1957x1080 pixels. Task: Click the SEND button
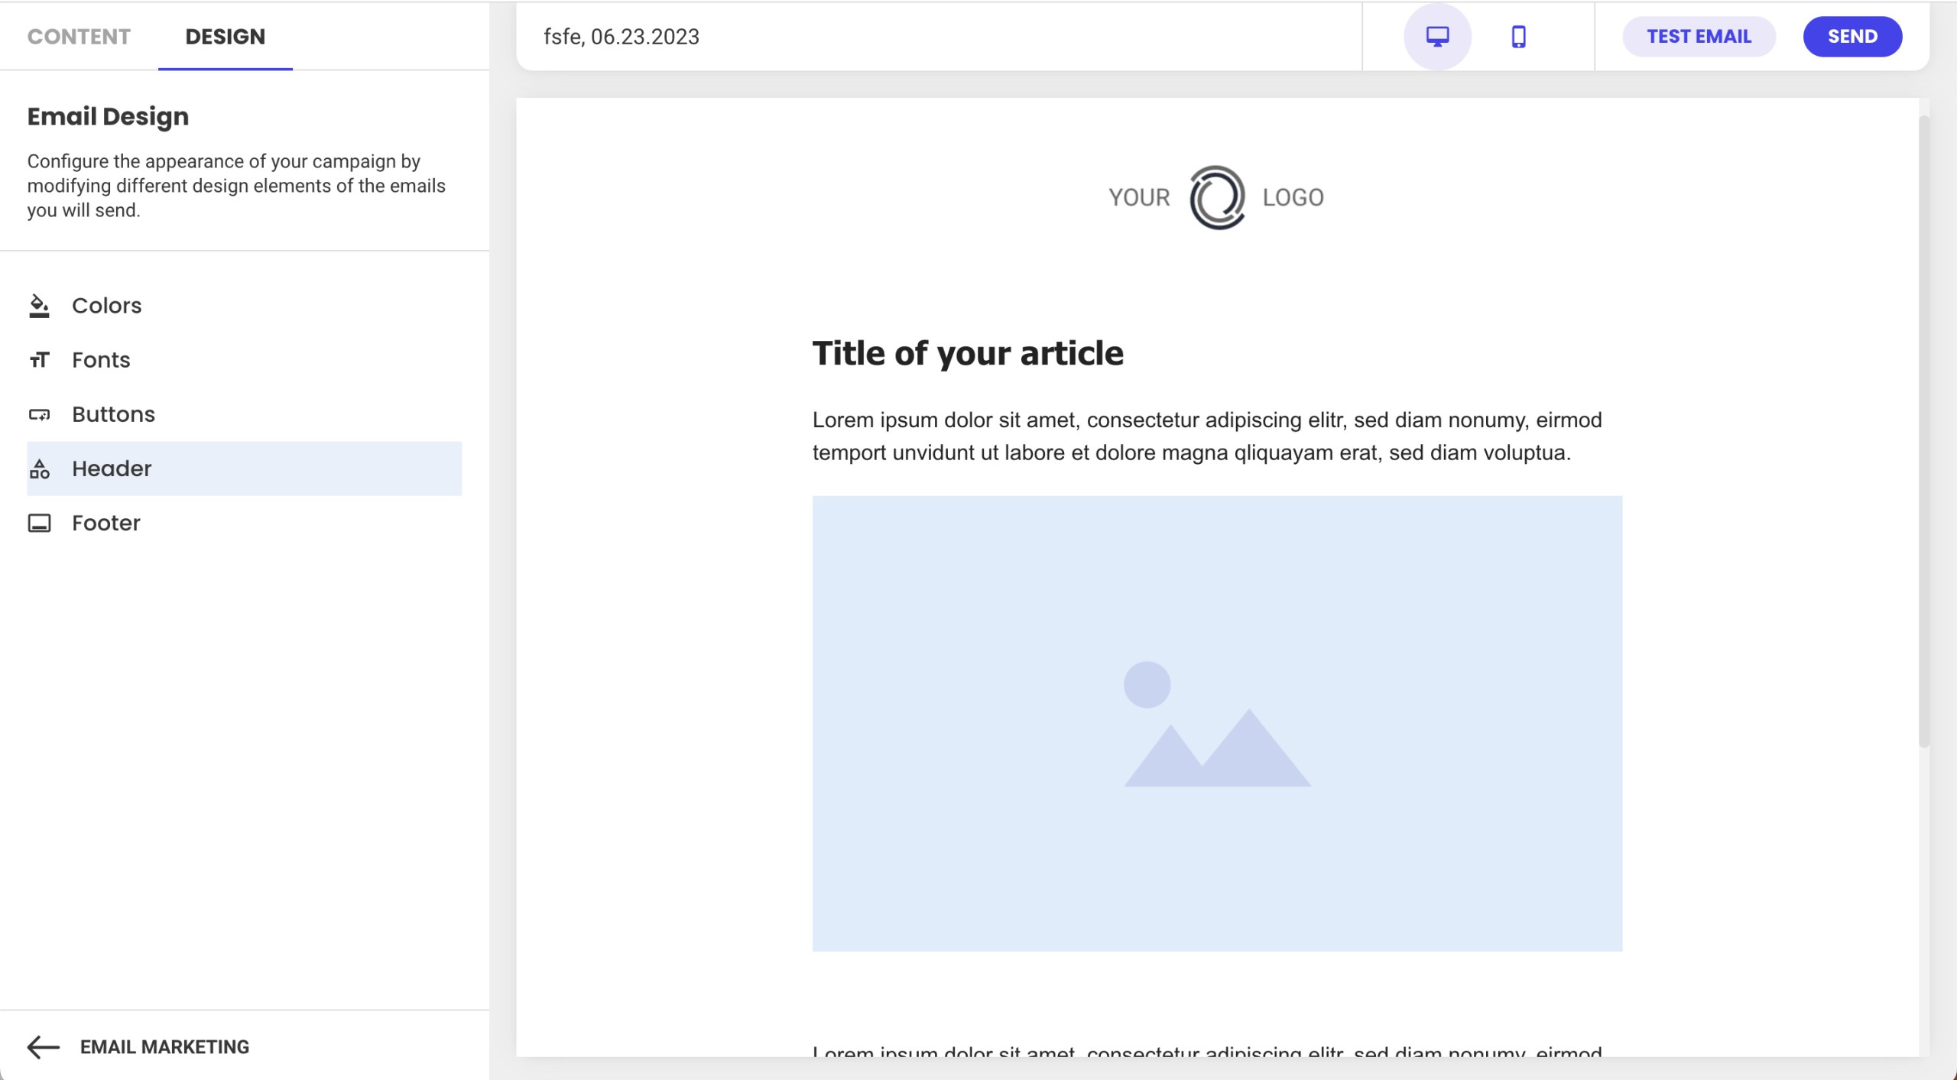click(1852, 36)
